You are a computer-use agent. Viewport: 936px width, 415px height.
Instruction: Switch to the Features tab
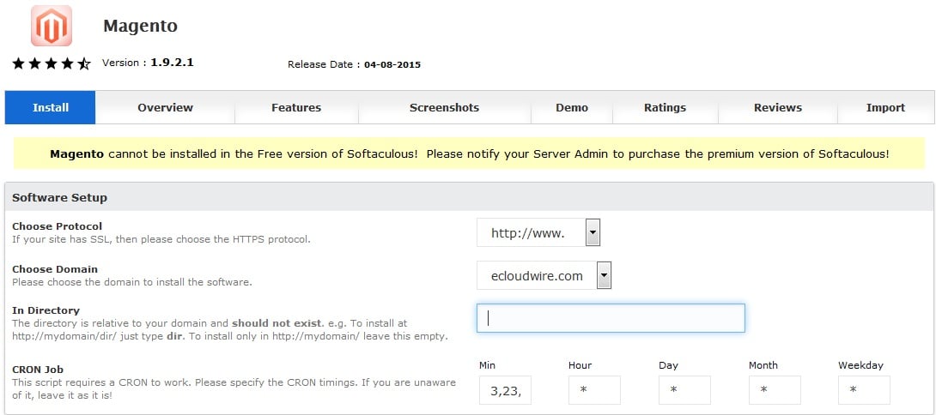tap(296, 108)
